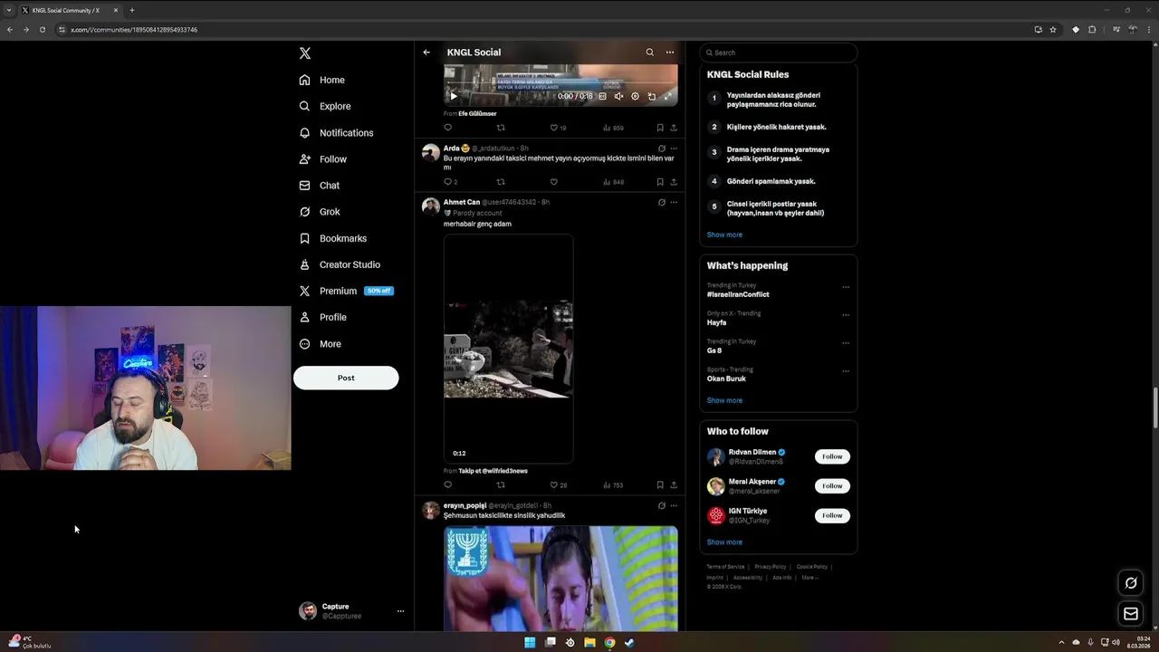The image size is (1159, 652).
Task: Follow Rıdvan Dilmen
Action: point(832,456)
